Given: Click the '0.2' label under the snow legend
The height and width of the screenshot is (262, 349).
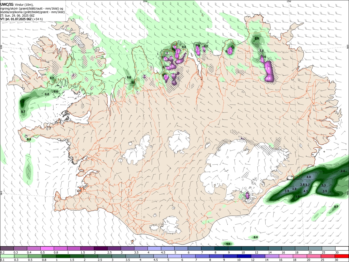Looking at the screenshot, I should (x=2, y=252).
